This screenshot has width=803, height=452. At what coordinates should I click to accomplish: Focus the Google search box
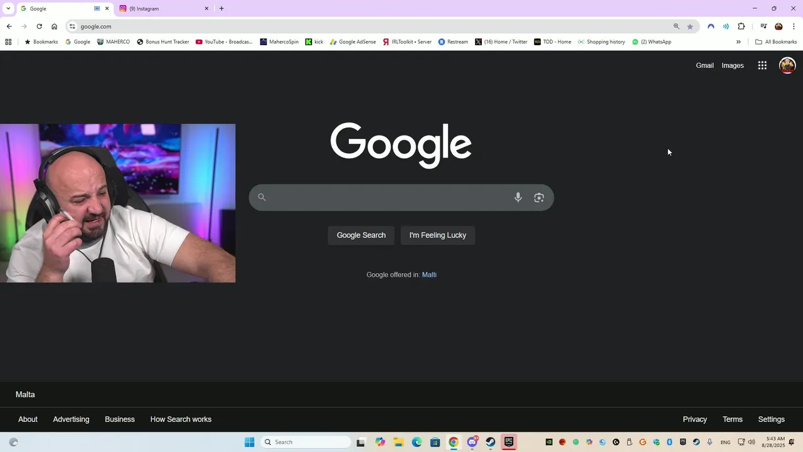pos(401,198)
